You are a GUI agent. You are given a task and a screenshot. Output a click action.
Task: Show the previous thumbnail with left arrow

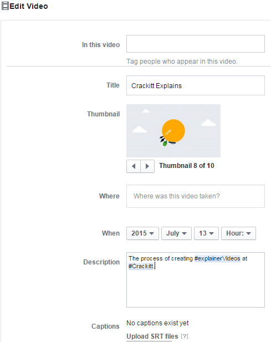(x=134, y=166)
